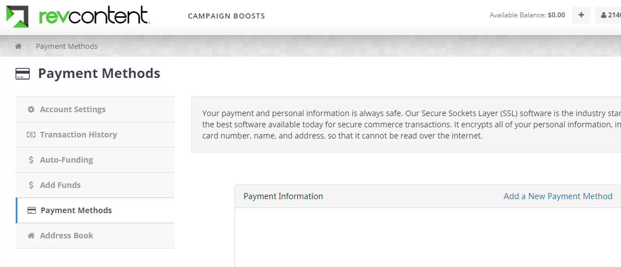Image resolution: width=621 pixels, height=267 pixels.
Task: Click Payment Methods breadcrumb text
Action: point(66,47)
